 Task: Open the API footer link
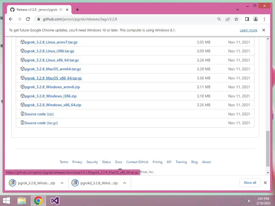(x=169, y=162)
